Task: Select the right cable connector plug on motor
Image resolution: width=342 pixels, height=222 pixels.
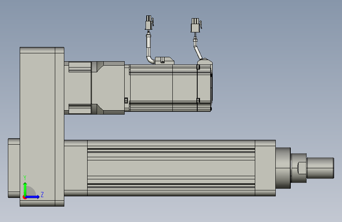Action: tap(196, 25)
